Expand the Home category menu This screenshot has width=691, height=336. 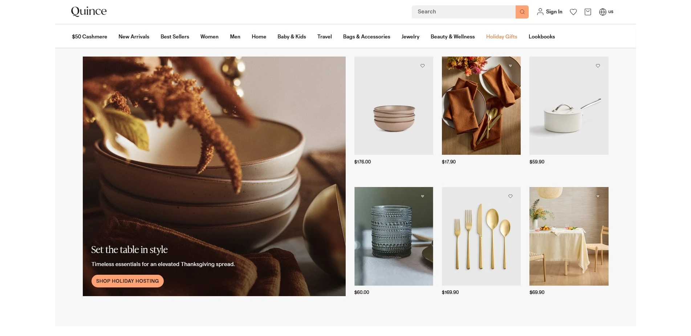259,37
